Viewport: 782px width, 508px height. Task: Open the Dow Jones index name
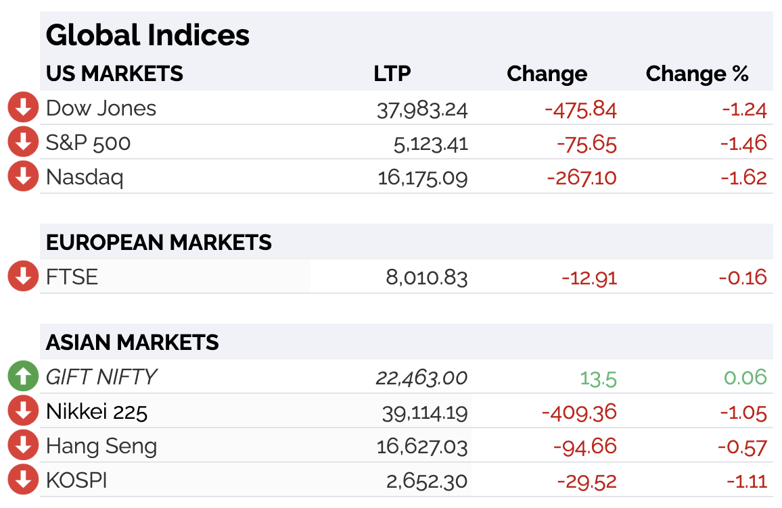pyautogui.click(x=101, y=108)
